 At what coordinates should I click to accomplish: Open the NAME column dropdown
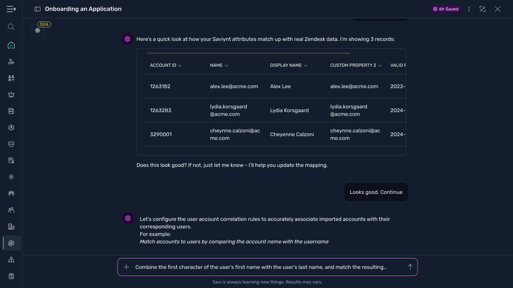tap(226, 65)
